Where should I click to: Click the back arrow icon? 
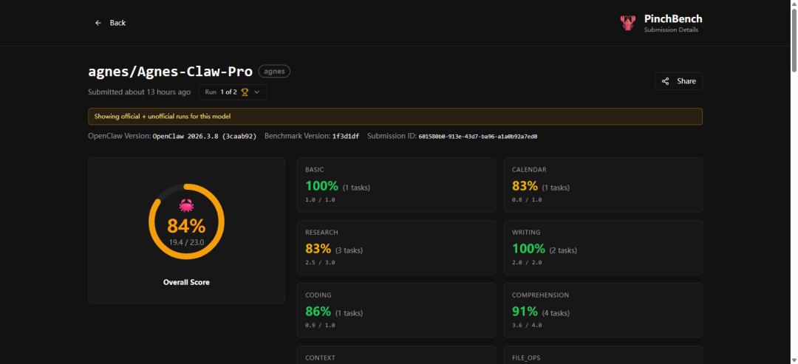tap(98, 23)
